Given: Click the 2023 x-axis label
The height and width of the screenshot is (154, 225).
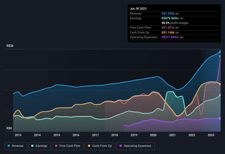Looking at the screenshot, I should tap(211, 135).
